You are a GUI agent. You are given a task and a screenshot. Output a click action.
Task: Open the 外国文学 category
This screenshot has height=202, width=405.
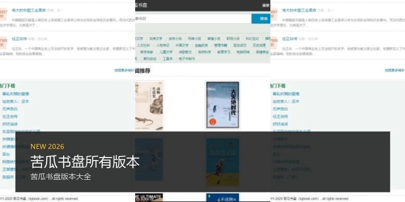click(x=182, y=45)
